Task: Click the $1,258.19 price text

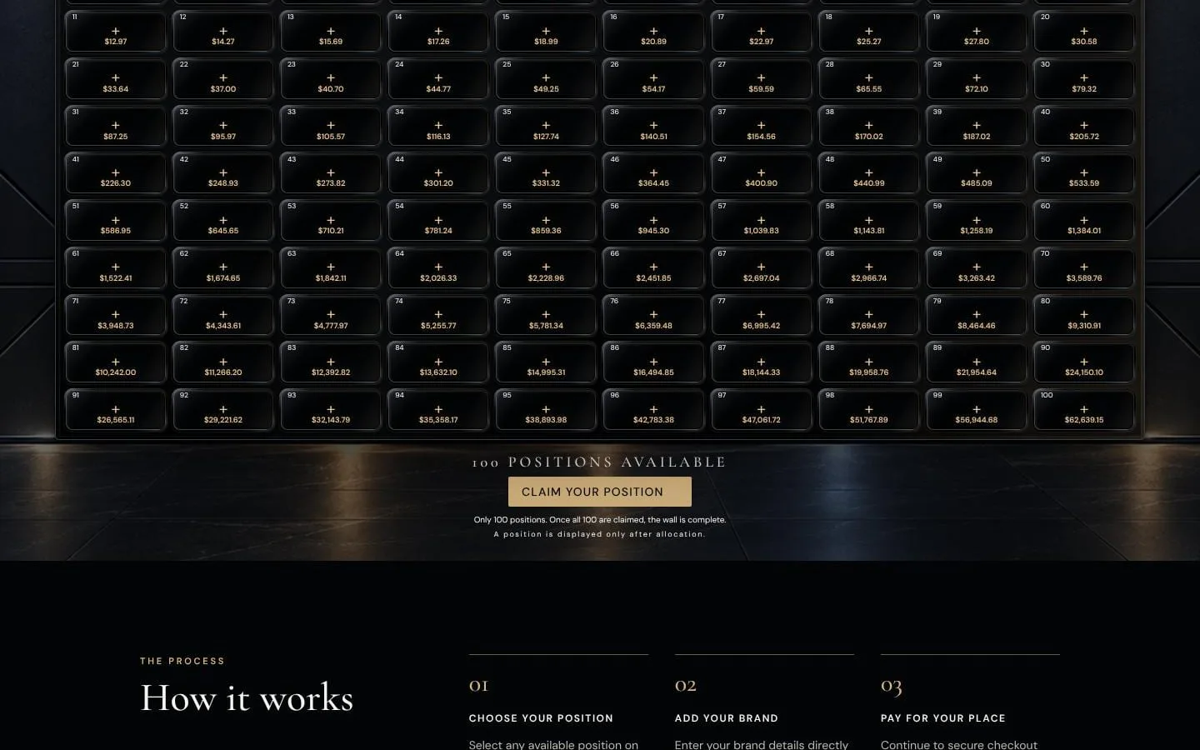Action: (977, 231)
